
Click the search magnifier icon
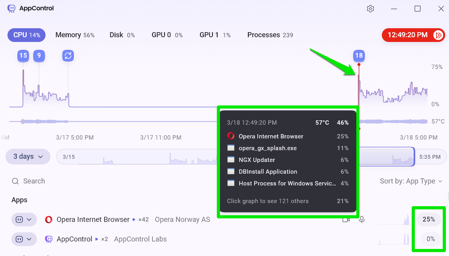15,181
